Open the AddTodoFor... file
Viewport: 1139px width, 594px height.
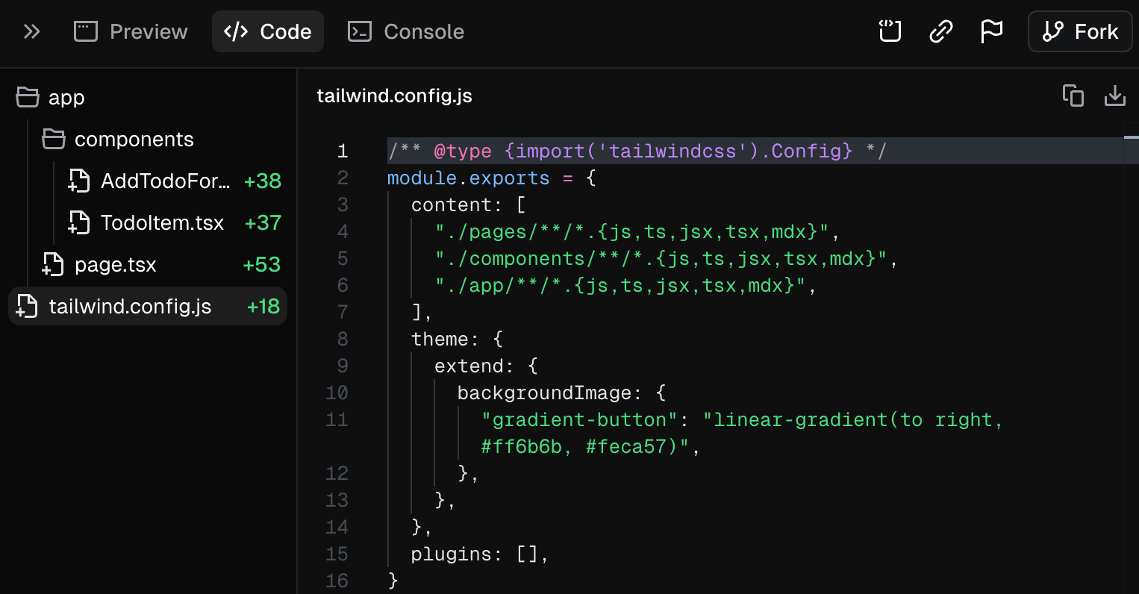(x=166, y=181)
